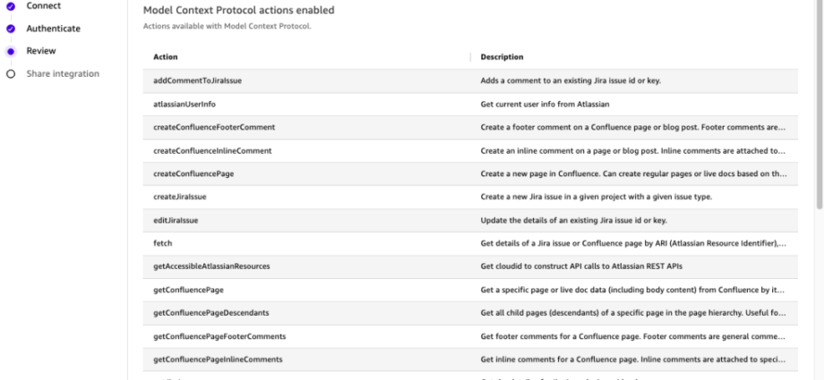Image resolution: width=824 pixels, height=380 pixels.
Task: Go to the Authenticate step
Action: click(x=53, y=29)
